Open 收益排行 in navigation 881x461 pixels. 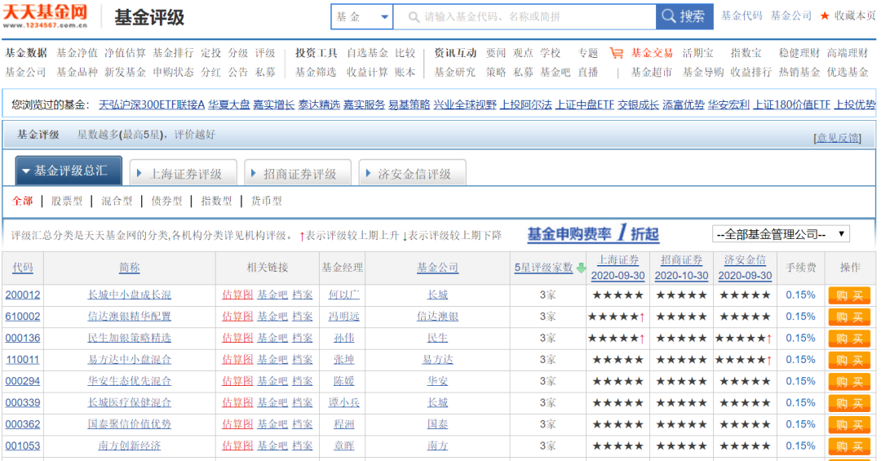tap(750, 72)
